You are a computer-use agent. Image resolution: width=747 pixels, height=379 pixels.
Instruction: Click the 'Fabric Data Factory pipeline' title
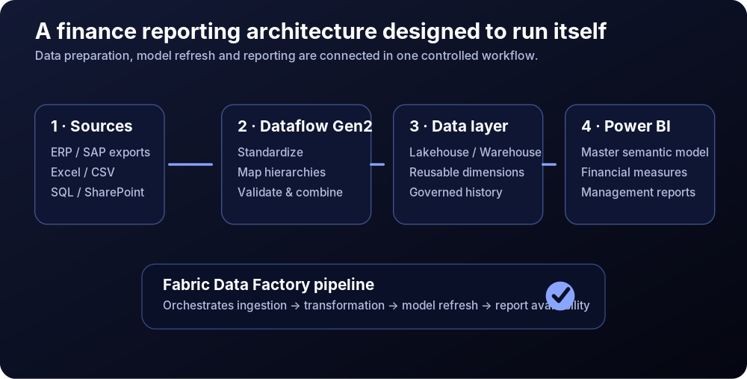[x=269, y=285]
